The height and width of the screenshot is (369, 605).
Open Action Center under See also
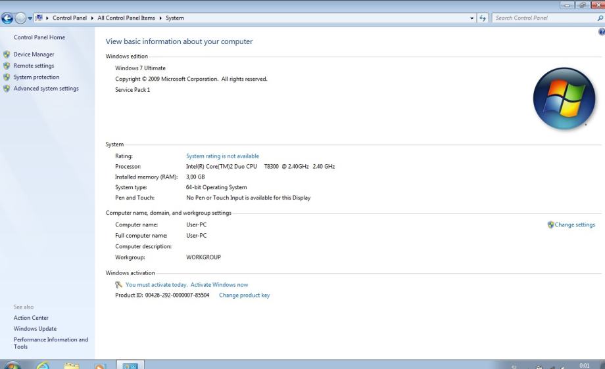pos(31,318)
